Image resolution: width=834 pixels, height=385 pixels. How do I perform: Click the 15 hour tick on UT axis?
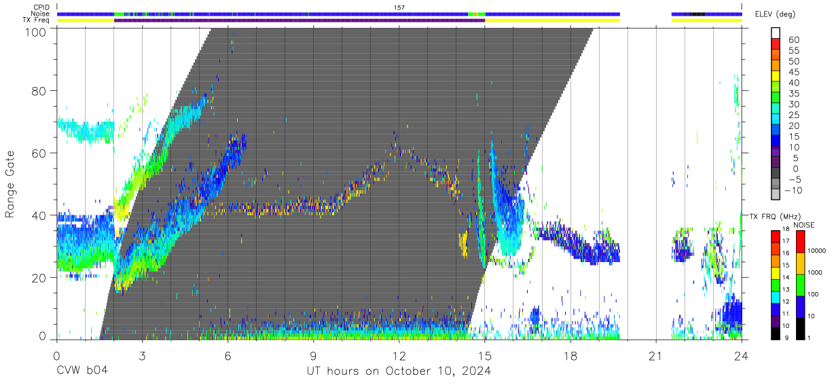[x=484, y=355]
